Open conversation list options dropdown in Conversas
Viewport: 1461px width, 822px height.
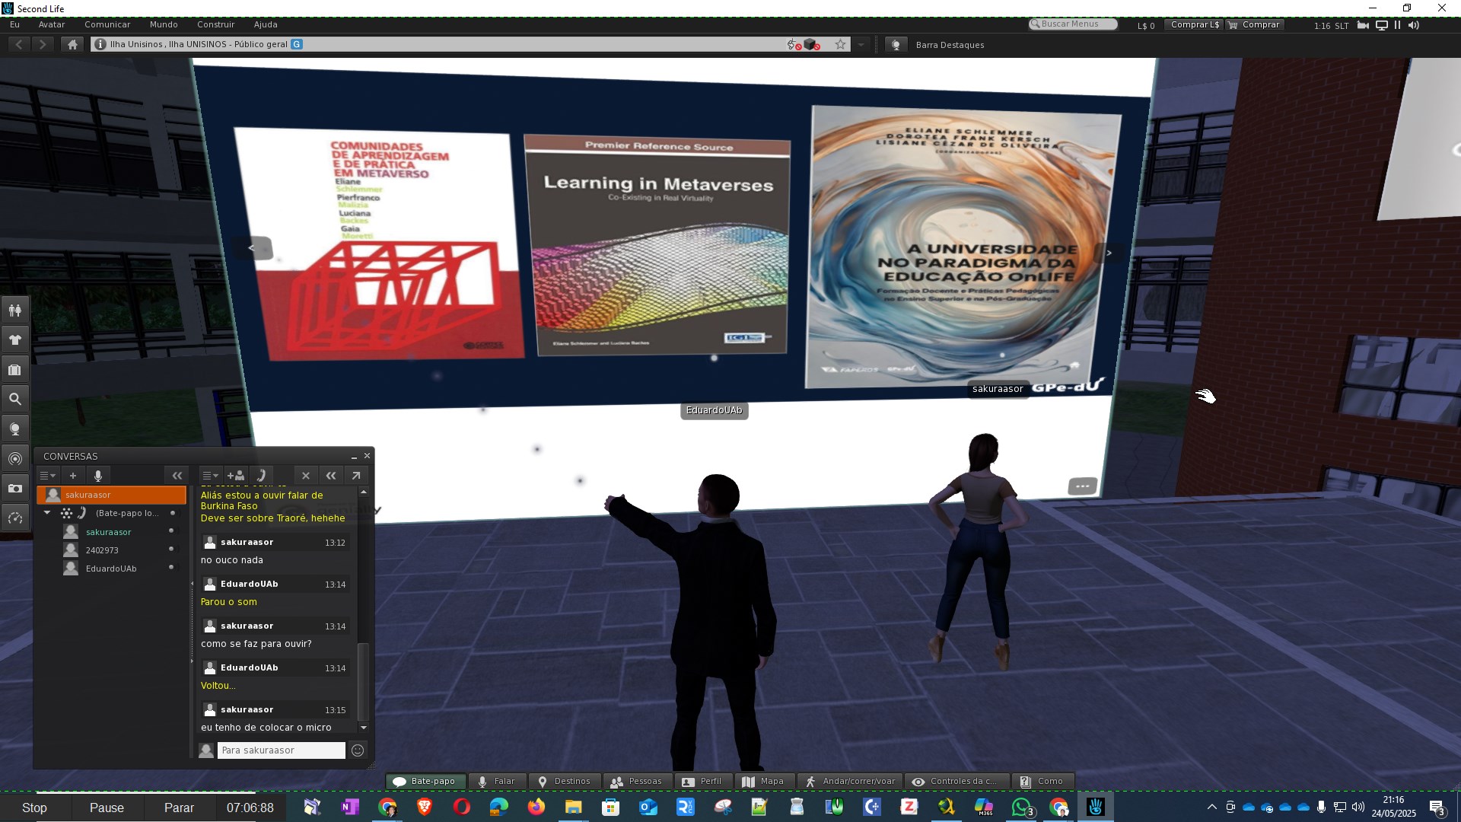coord(48,476)
